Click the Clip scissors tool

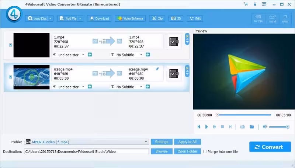click(x=157, y=18)
